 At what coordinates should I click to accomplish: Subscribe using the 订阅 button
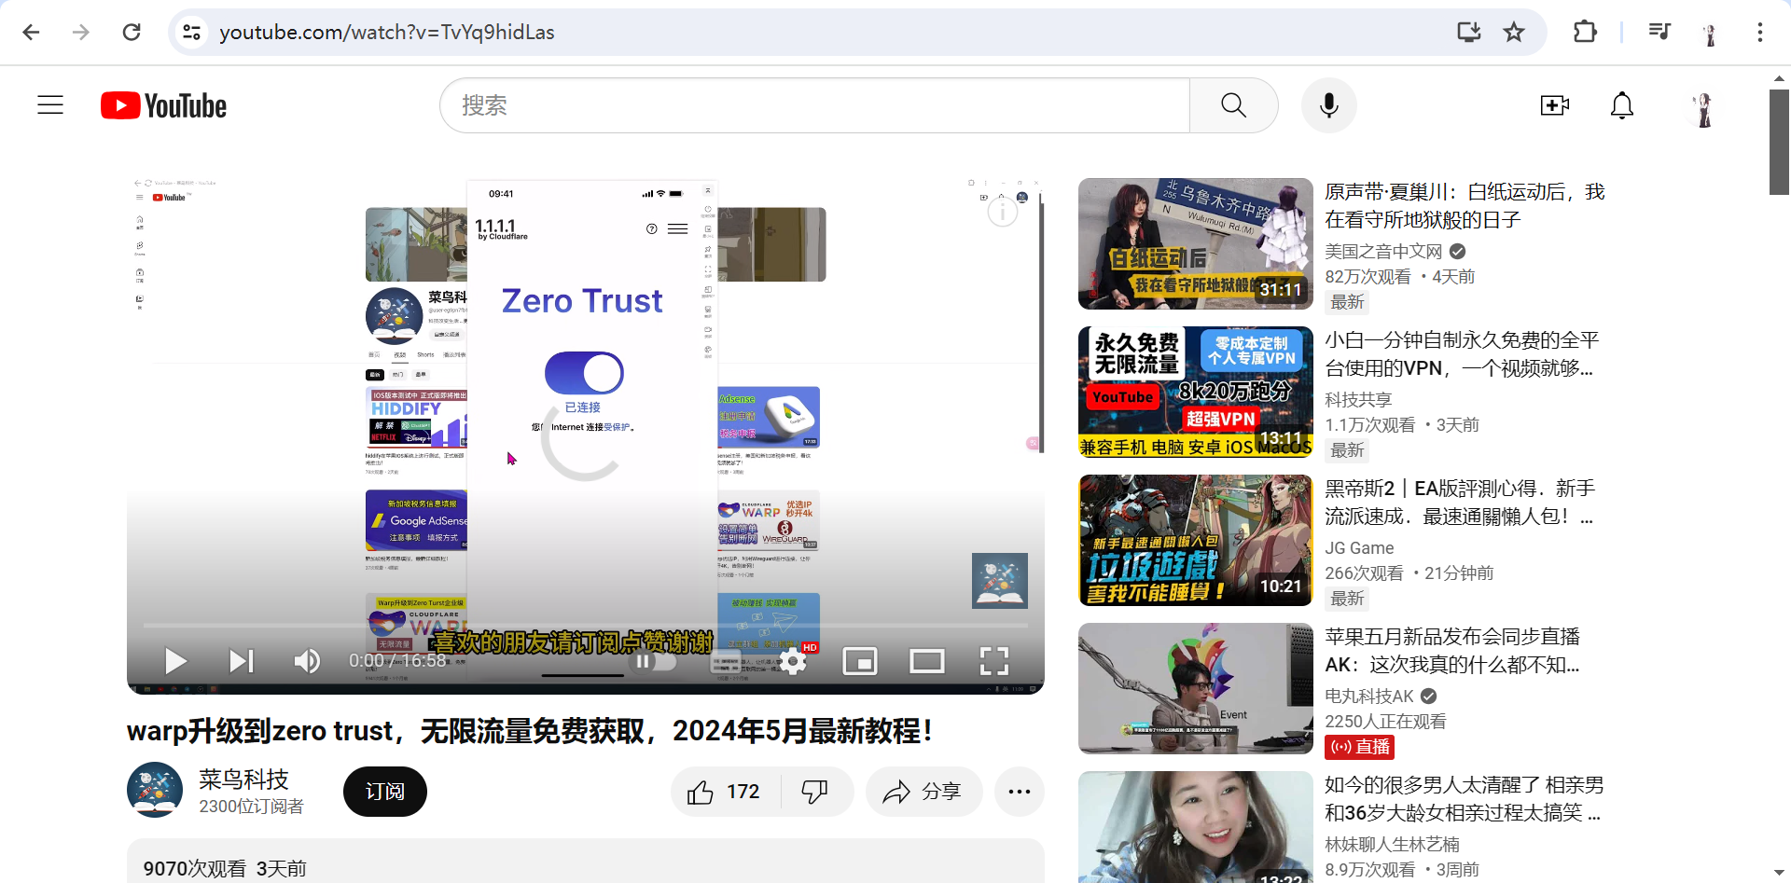[x=383, y=791]
